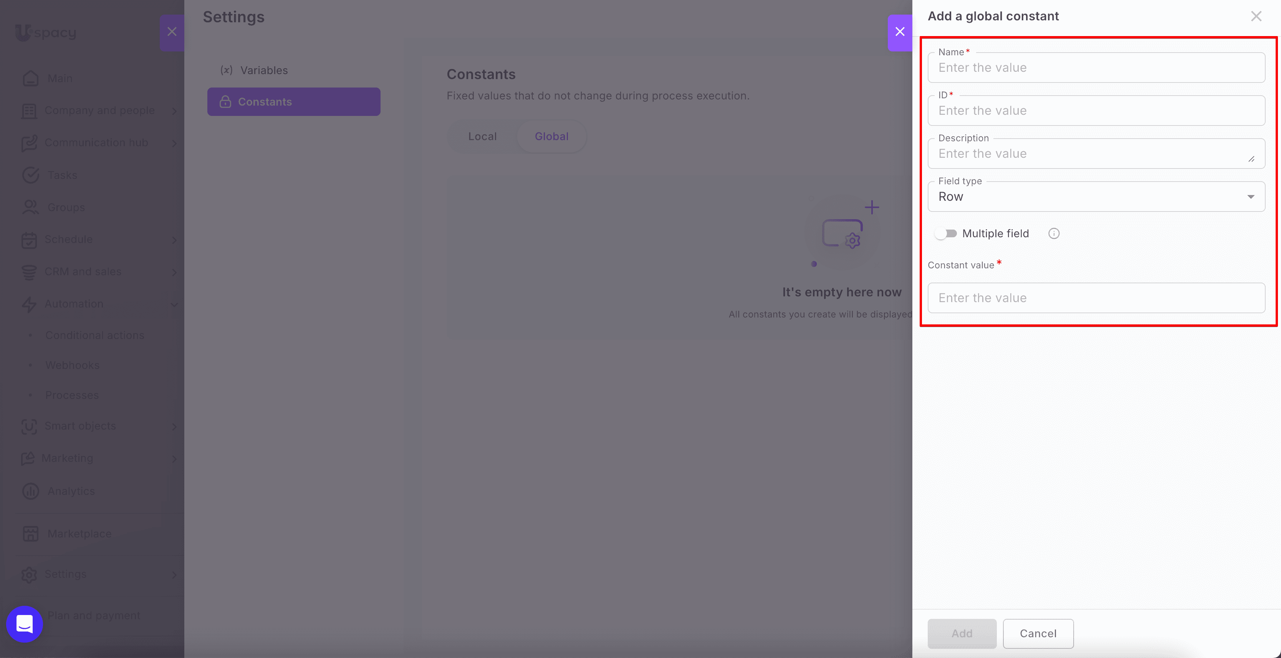The image size is (1281, 658).
Task: Switch to the Global constants tab
Action: pos(551,136)
